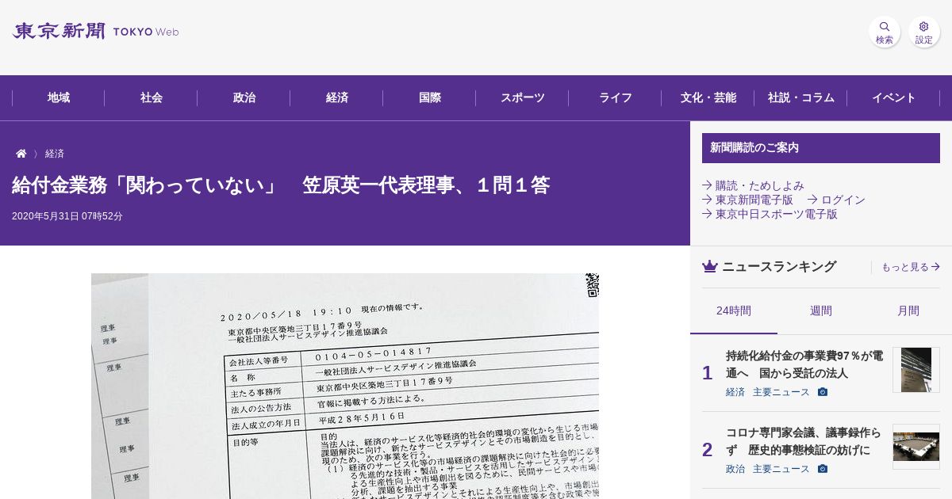Screen dimensions: 952x499
Task: Click 経済 in the breadcrumb
Action: point(55,154)
